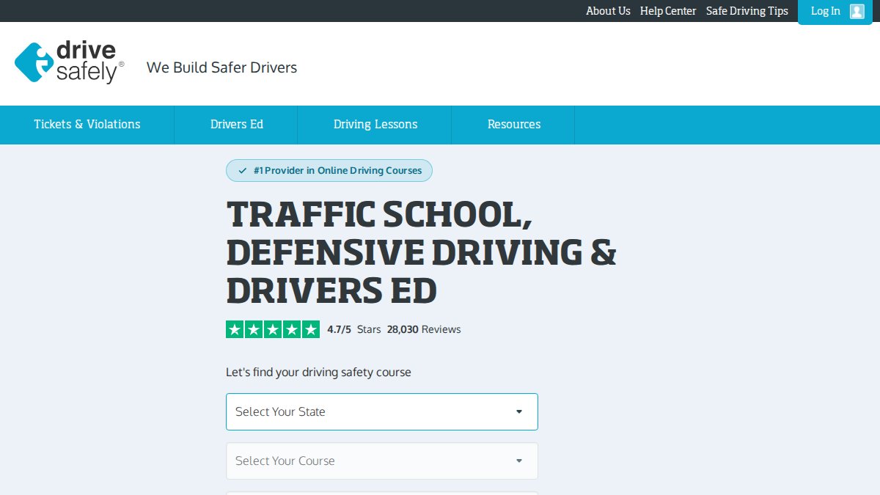Click the Let's find your driving safety course text
Image resolution: width=880 pixels, height=495 pixels.
[x=318, y=373]
